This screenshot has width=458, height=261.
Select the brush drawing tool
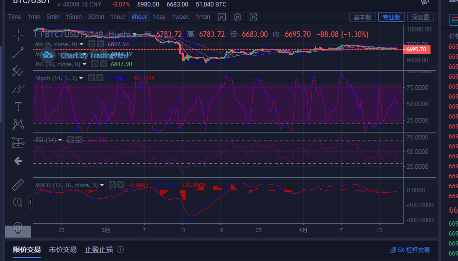18,89
